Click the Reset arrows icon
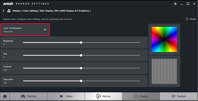This screenshot has height=101, width=198. pos(187,19)
